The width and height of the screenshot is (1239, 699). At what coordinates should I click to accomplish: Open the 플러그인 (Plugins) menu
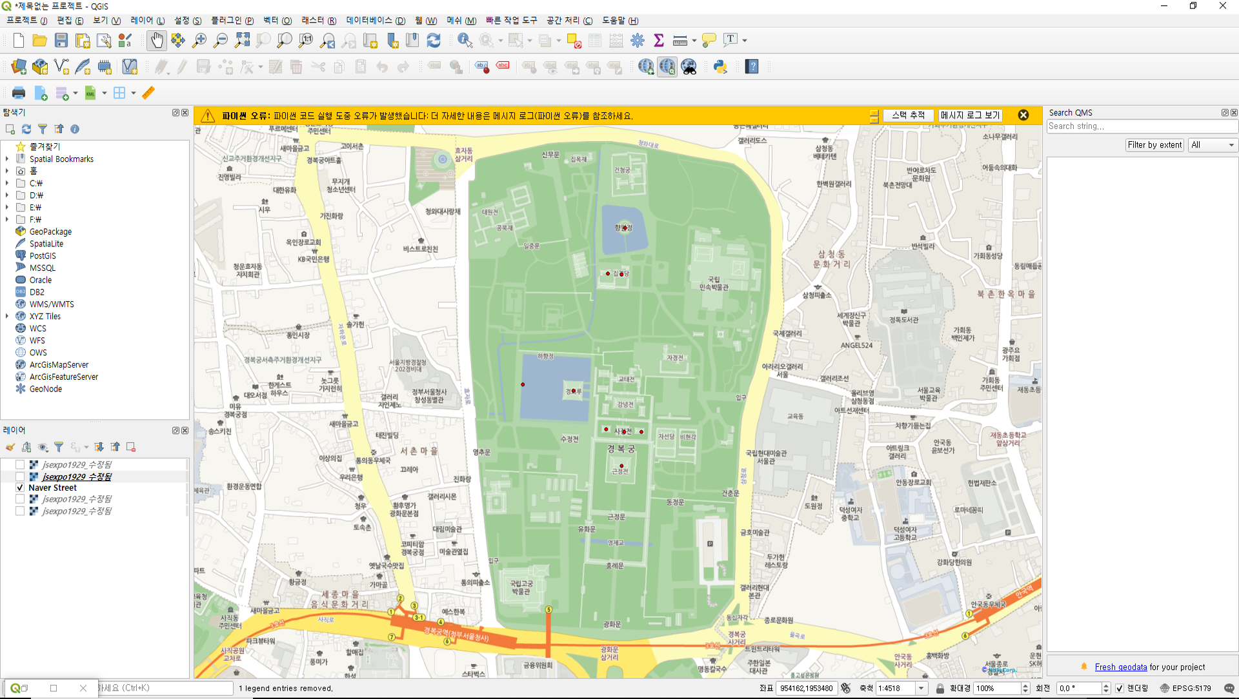point(232,21)
